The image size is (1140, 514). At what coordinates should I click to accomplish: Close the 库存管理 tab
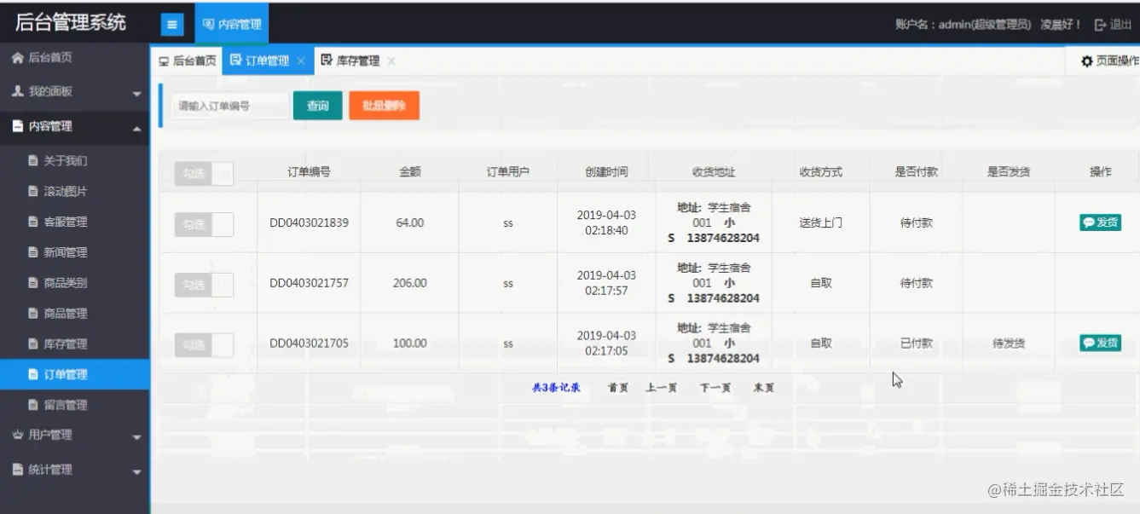(391, 61)
